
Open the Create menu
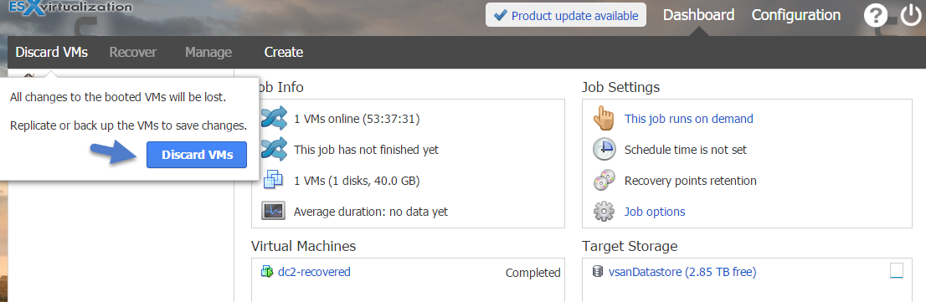point(284,52)
